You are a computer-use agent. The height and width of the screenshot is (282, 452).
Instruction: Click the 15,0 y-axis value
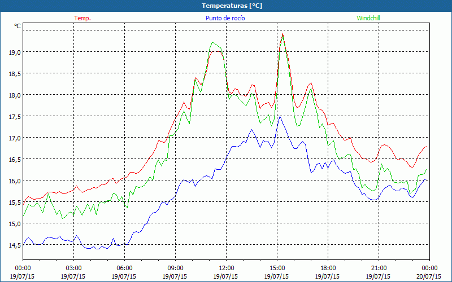15,223
